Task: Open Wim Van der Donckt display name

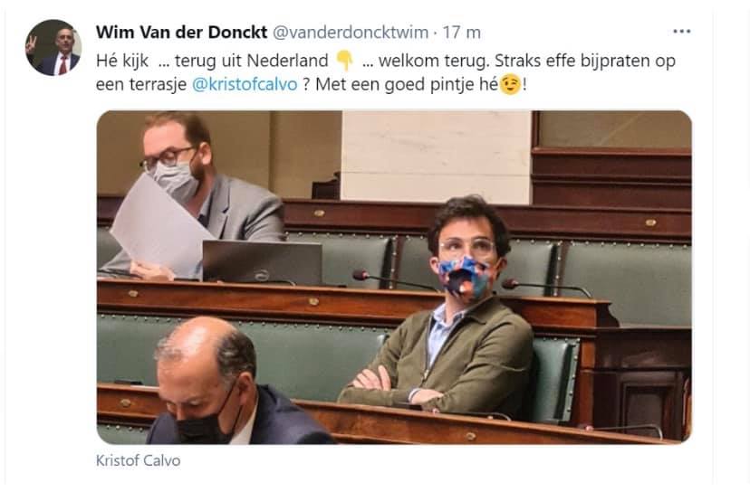Action: coord(181,33)
